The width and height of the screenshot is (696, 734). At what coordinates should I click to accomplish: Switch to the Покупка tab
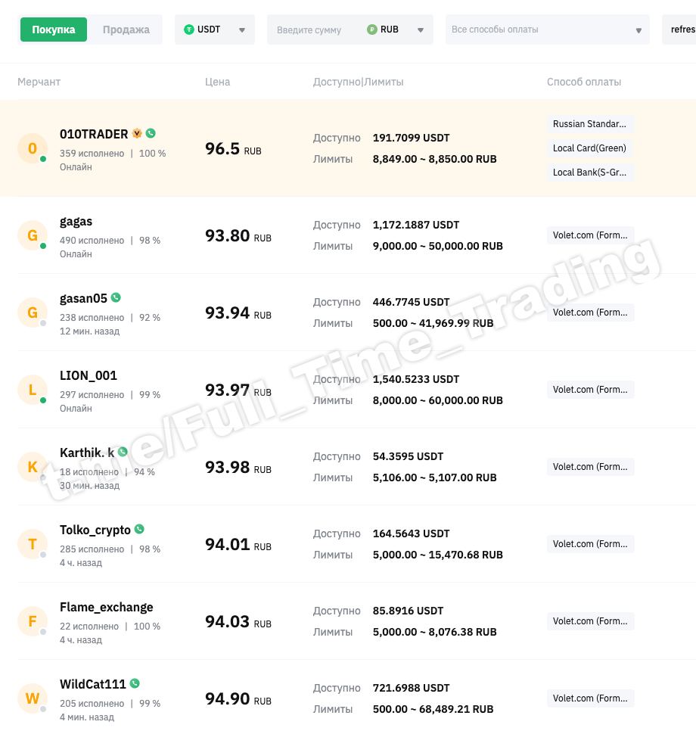[x=54, y=30]
